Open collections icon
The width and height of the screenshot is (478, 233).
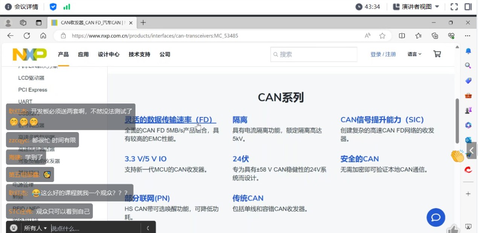coord(435,36)
